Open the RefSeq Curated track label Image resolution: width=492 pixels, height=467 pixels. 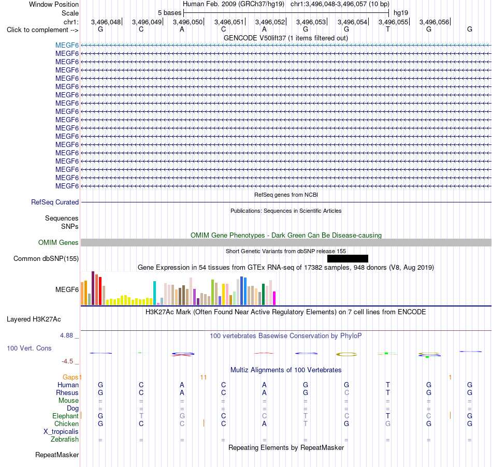pos(54,202)
